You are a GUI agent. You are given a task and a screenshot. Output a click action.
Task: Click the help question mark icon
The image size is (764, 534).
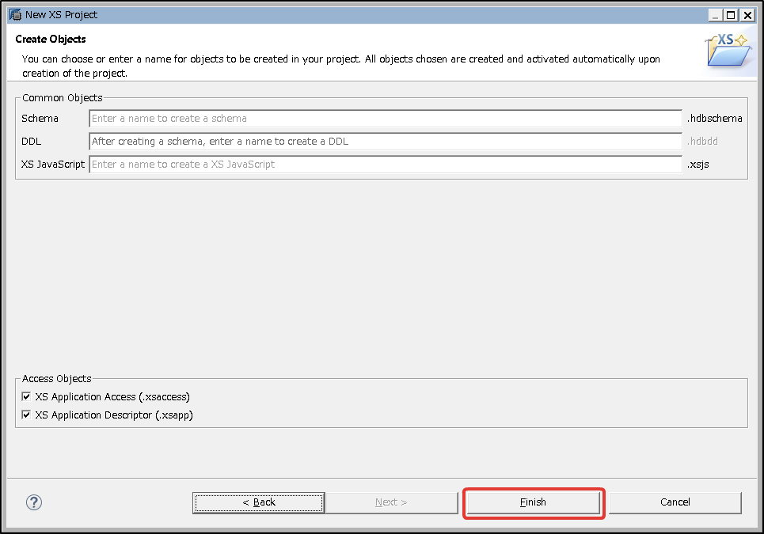[33, 502]
